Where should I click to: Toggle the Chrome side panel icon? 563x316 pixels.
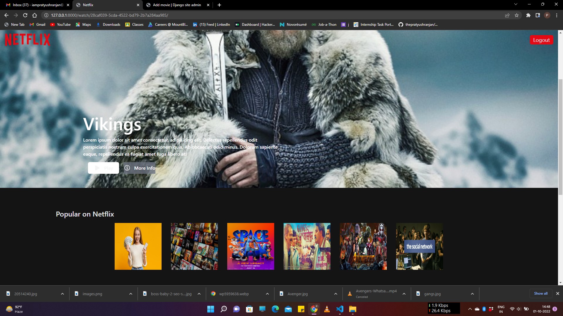pyautogui.click(x=538, y=15)
